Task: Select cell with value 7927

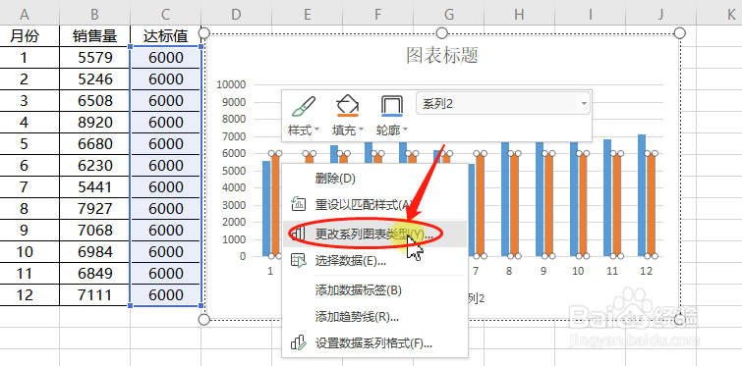Action: tap(94, 209)
